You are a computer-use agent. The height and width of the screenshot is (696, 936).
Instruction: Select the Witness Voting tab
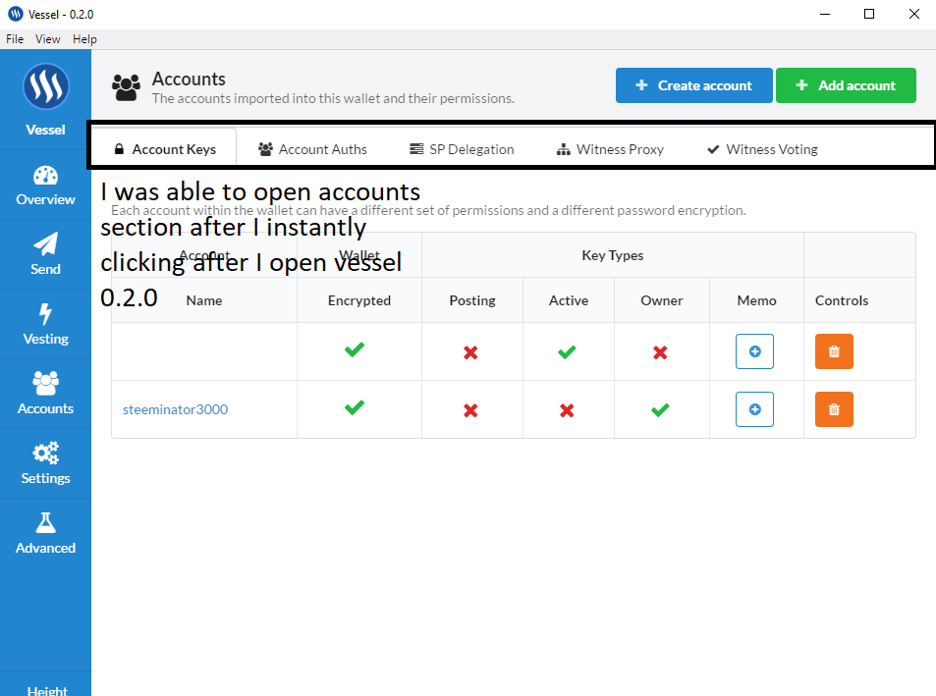pos(762,149)
